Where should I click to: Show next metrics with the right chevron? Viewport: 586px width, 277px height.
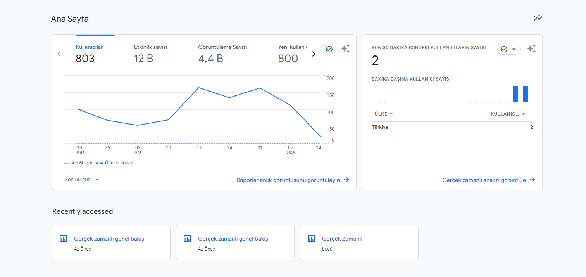click(314, 54)
